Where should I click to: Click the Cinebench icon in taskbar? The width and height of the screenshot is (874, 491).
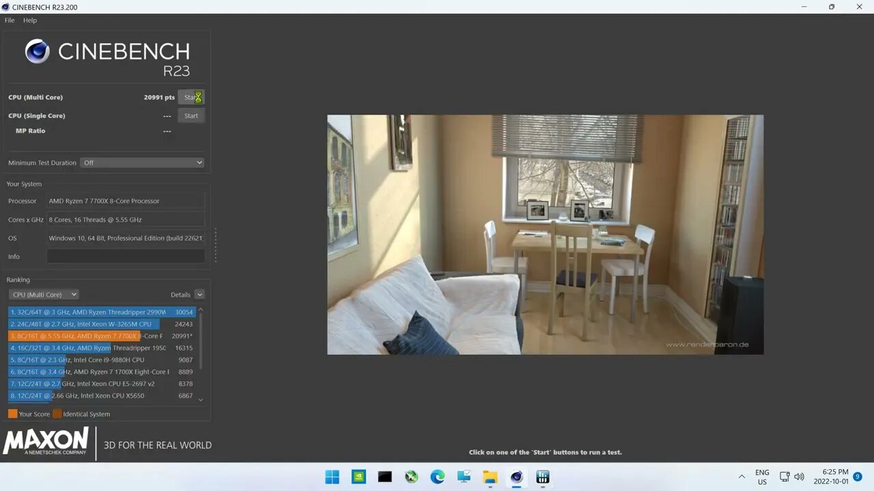(x=517, y=477)
